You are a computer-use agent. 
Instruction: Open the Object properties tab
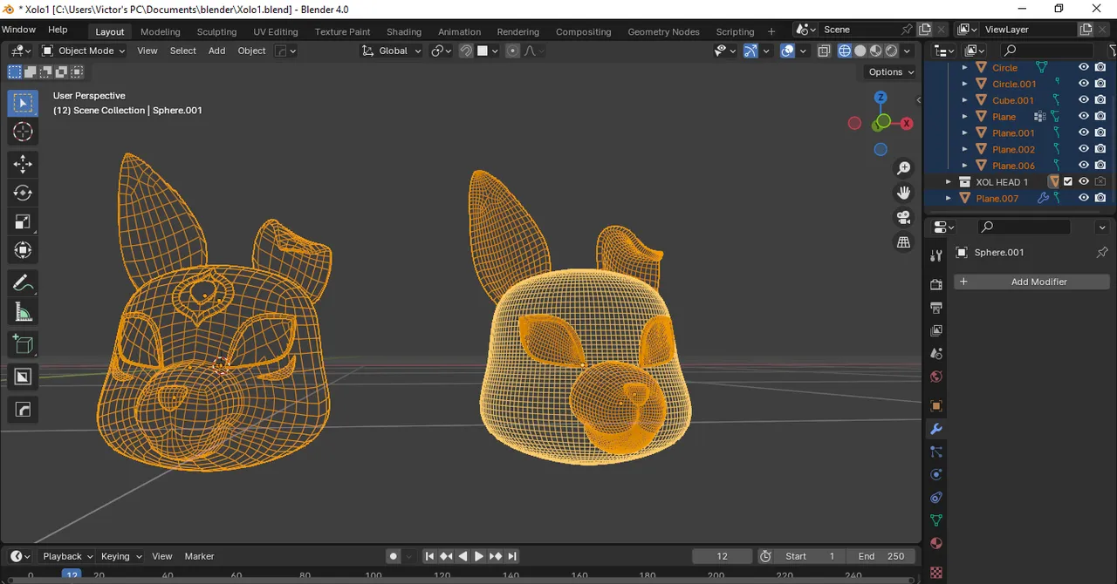(x=936, y=406)
